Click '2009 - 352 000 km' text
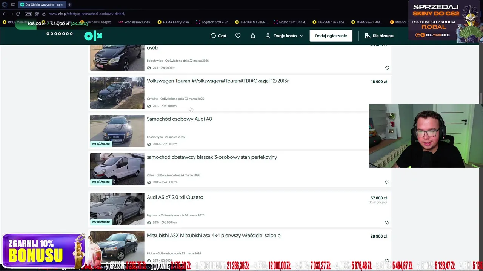Screen dimensions: 483x271 coord(165,144)
